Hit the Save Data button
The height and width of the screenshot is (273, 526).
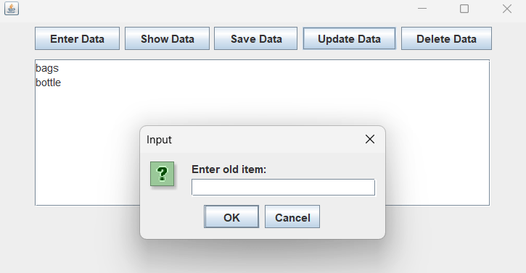pyautogui.click(x=255, y=38)
